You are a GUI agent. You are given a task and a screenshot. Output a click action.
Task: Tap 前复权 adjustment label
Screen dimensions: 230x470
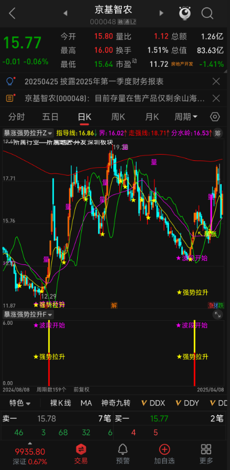(x=81, y=390)
